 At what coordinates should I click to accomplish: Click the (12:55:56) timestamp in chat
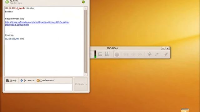[x=10, y=39]
